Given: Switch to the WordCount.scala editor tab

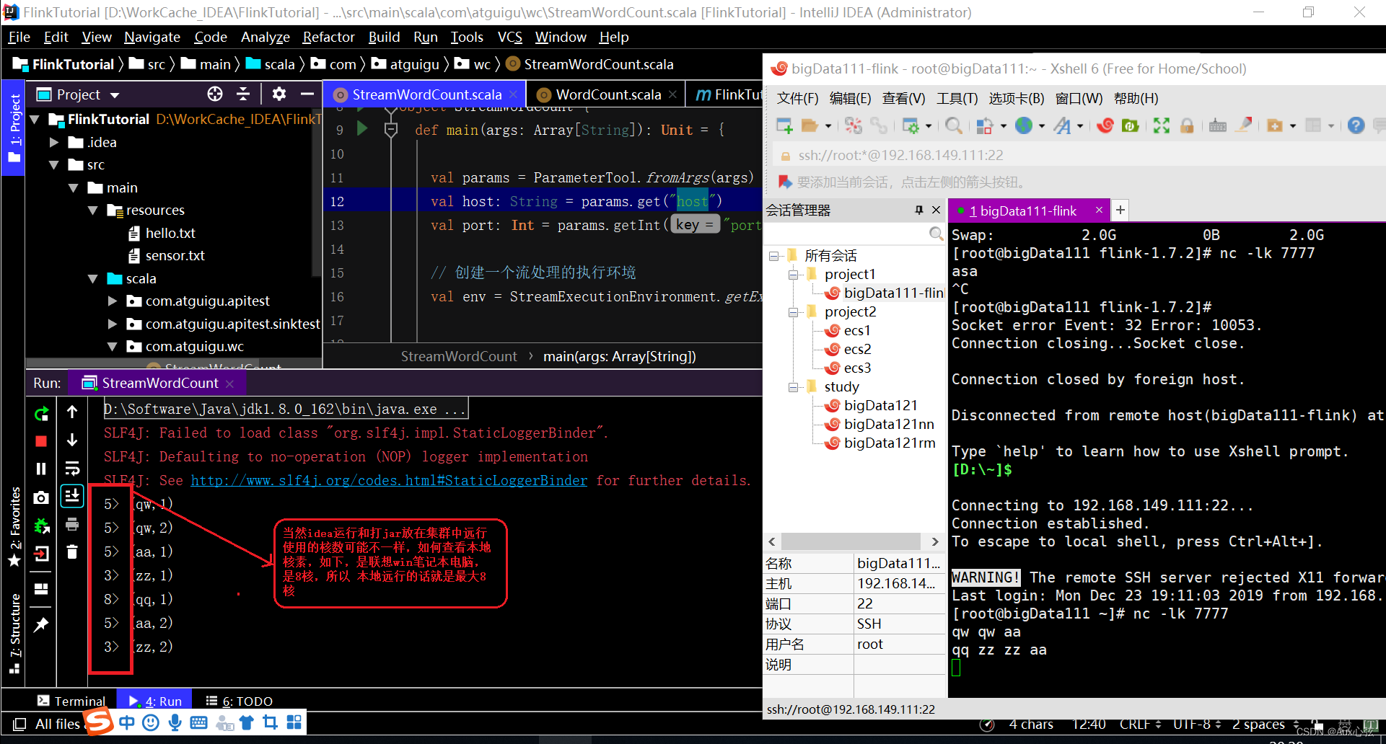Looking at the screenshot, I should tap(606, 94).
